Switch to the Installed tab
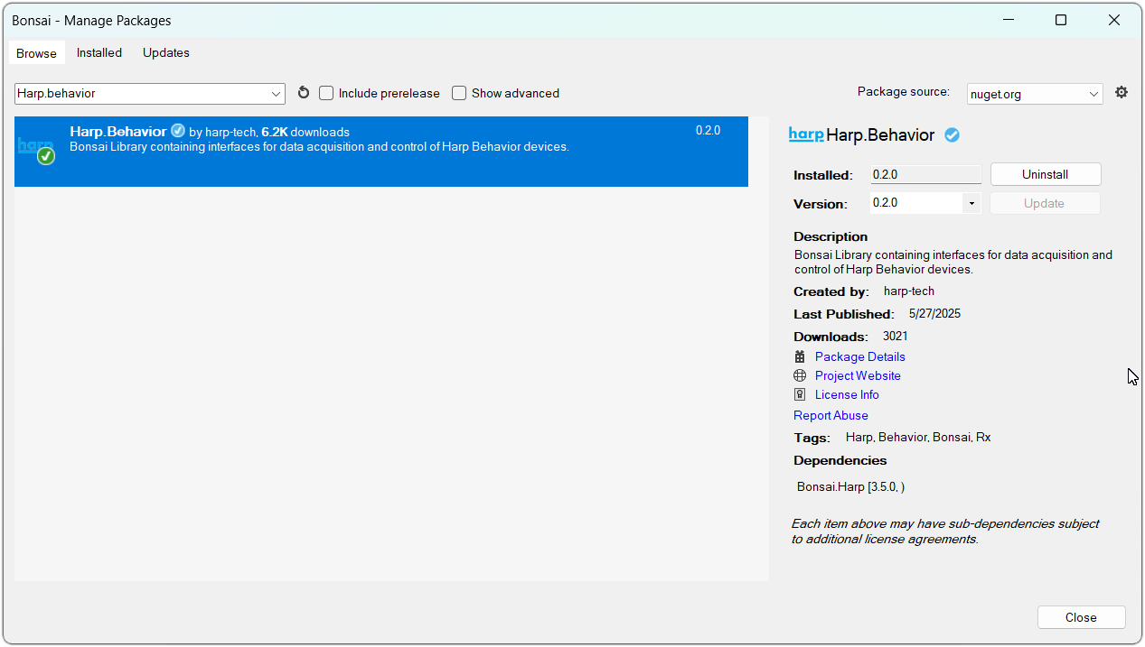 click(99, 52)
